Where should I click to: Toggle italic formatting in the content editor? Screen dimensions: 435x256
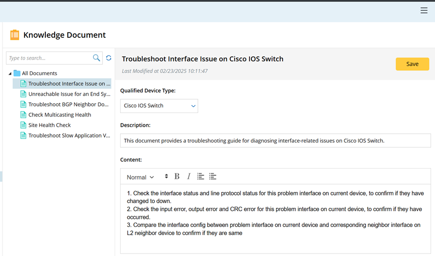pyautogui.click(x=188, y=176)
